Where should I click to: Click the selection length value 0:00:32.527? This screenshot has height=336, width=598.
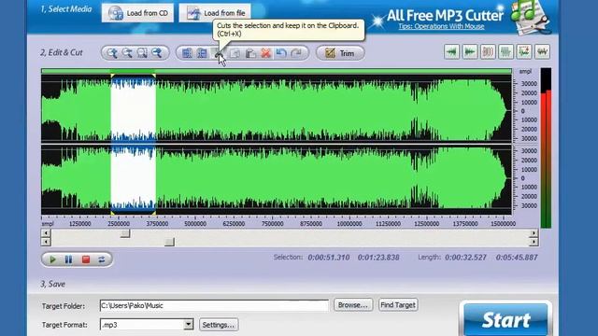coord(465,258)
